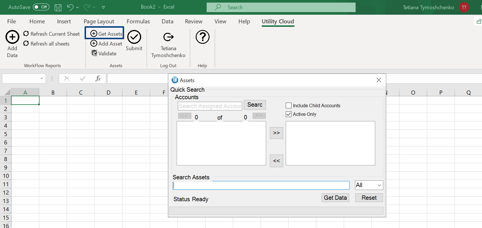
Task: Uncheck the Active Only checkbox
Action: pyautogui.click(x=289, y=114)
